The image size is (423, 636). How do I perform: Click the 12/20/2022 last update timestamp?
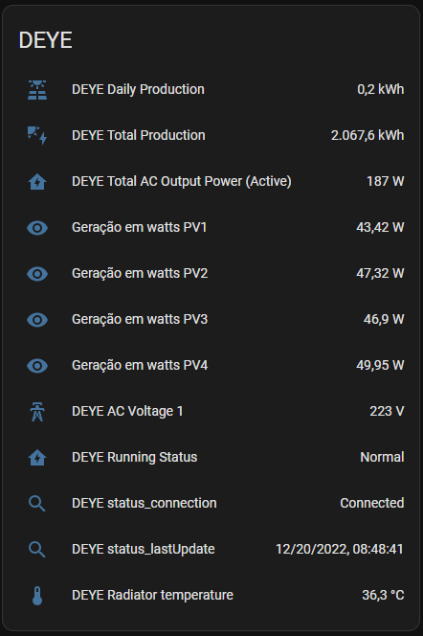click(340, 549)
